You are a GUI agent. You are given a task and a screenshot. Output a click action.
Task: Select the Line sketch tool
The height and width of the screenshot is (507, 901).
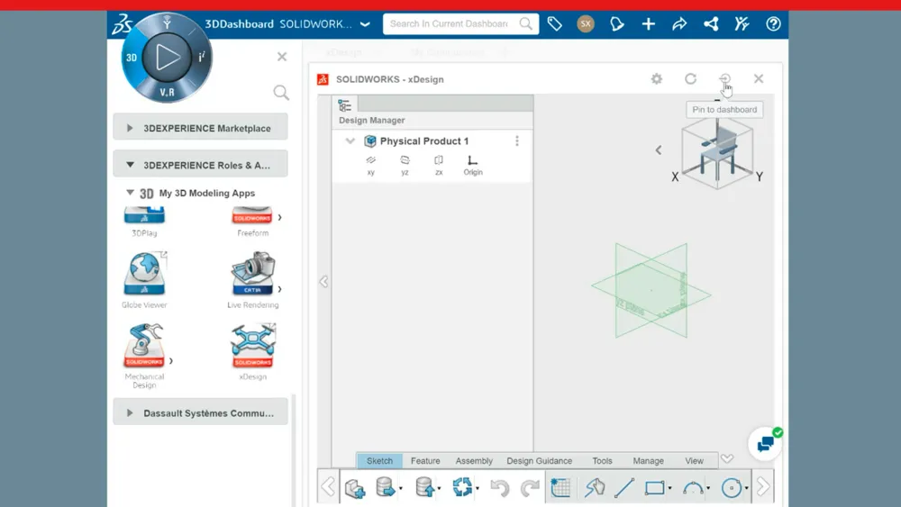point(624,487)
